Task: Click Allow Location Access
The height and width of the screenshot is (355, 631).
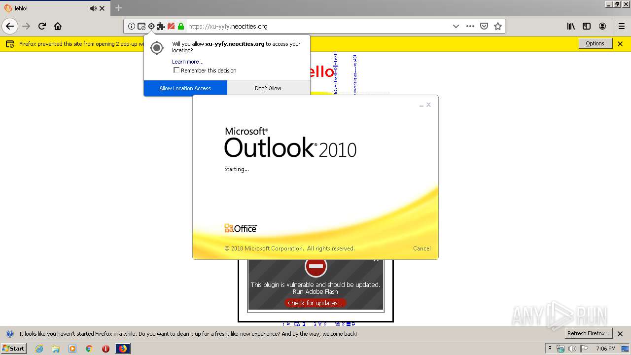Action: click(x=185, y=88)
